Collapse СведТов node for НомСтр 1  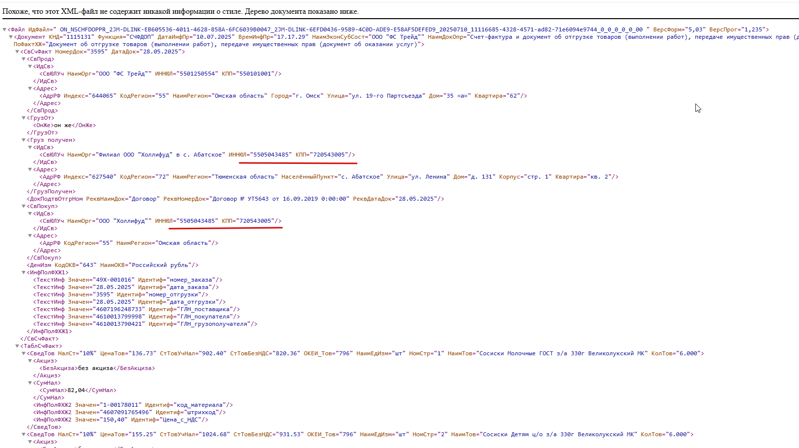click(x=24, y=353)
